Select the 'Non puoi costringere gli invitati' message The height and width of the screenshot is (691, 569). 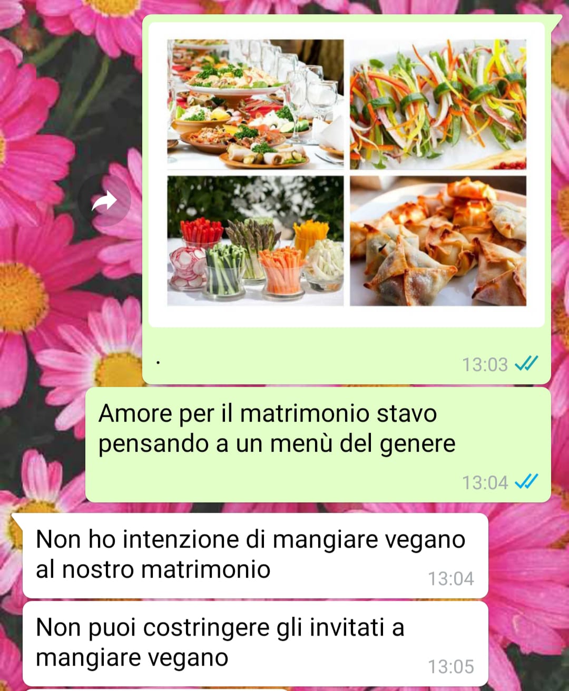coord(255,644)
